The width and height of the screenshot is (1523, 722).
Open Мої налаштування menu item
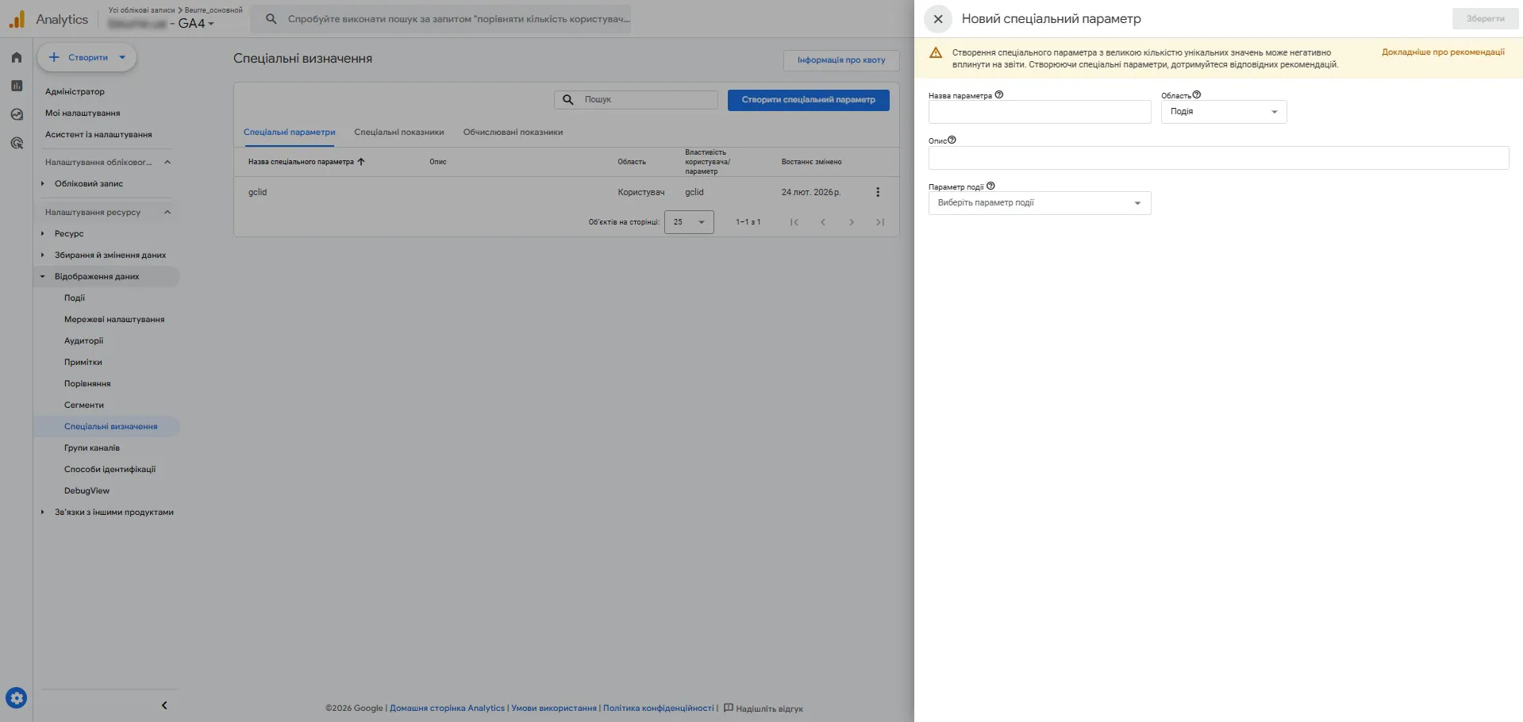[x=83, y=113]
